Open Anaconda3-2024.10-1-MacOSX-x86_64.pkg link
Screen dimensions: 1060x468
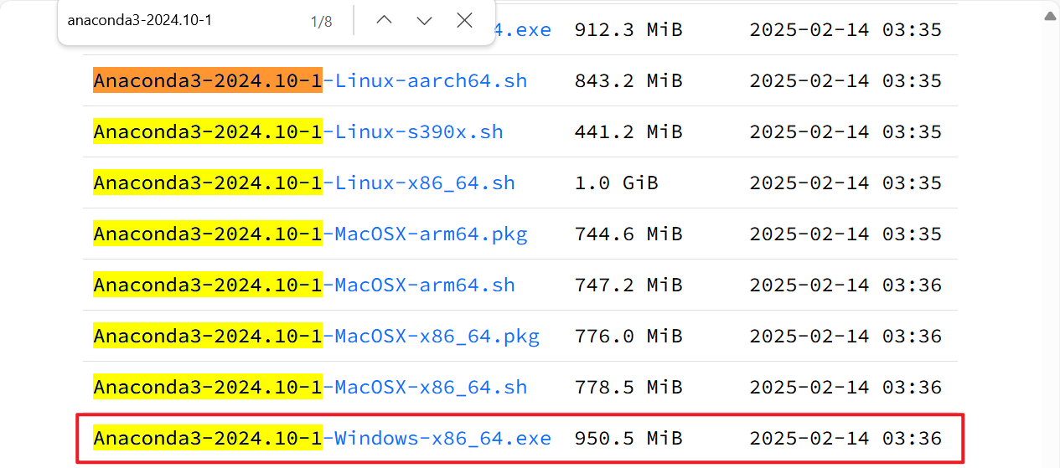[x=316, y=337]
